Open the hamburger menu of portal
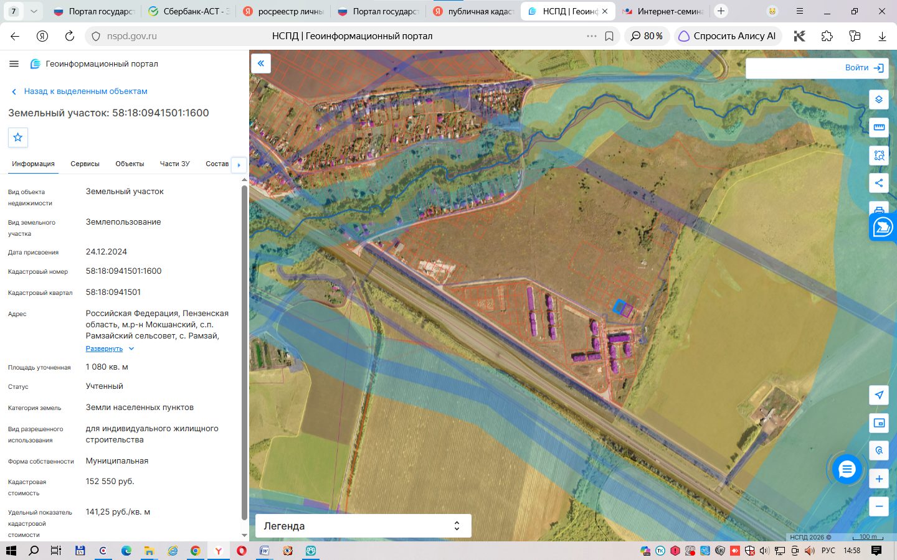The image size is (897, 560). point(14,63)
